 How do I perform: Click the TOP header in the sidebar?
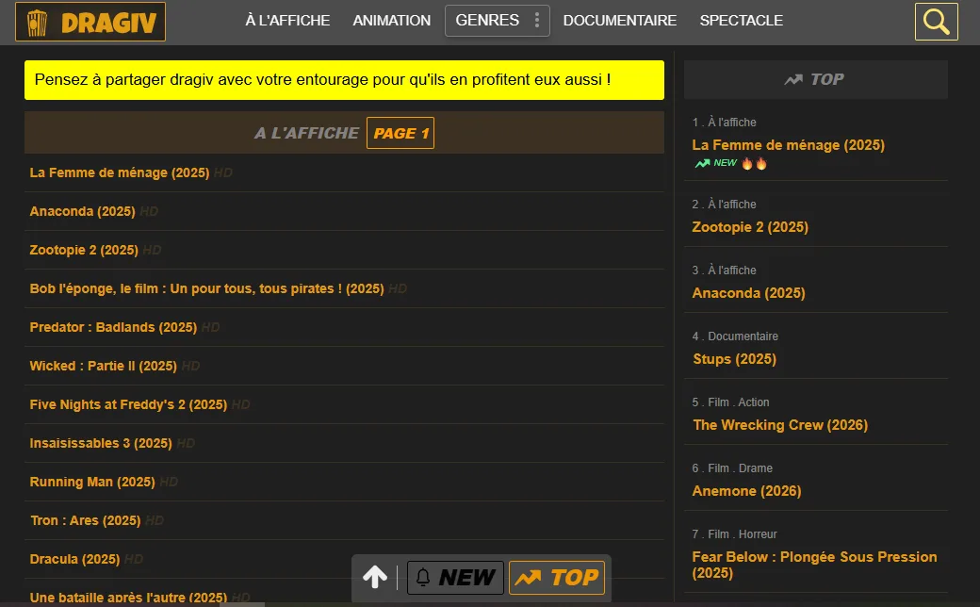tap(815, 80)
